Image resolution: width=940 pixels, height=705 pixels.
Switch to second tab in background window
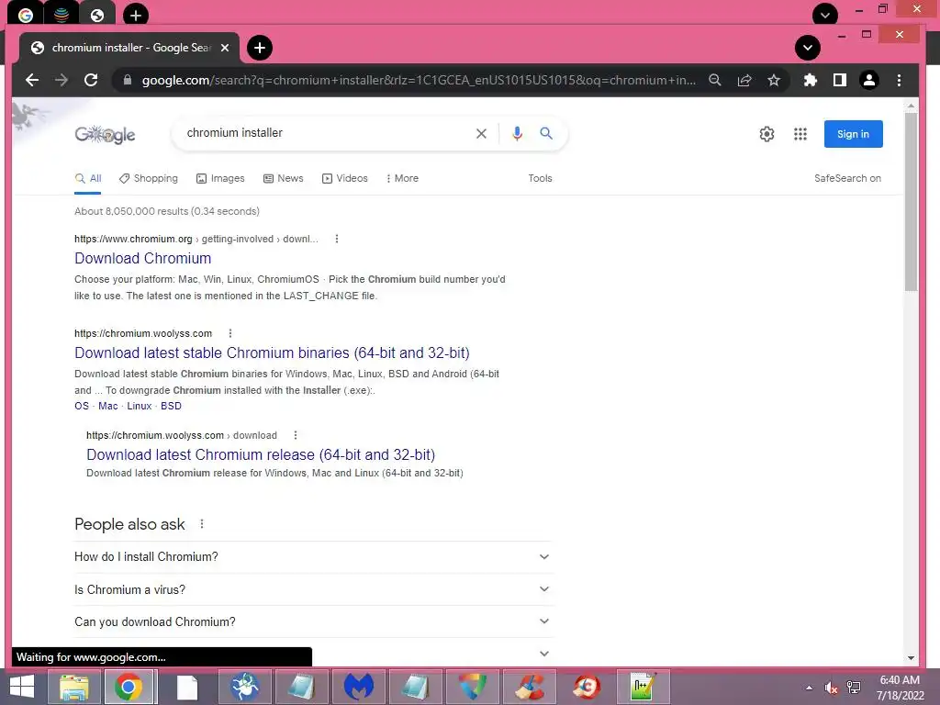point(62,15)
